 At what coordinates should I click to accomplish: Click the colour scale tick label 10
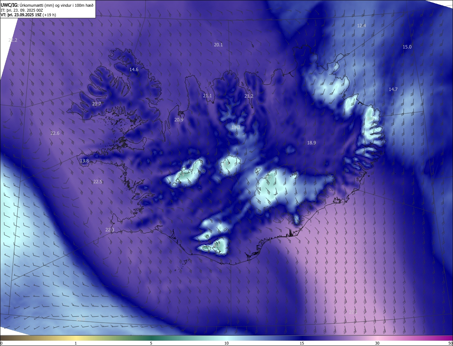(x=226, y=343)
